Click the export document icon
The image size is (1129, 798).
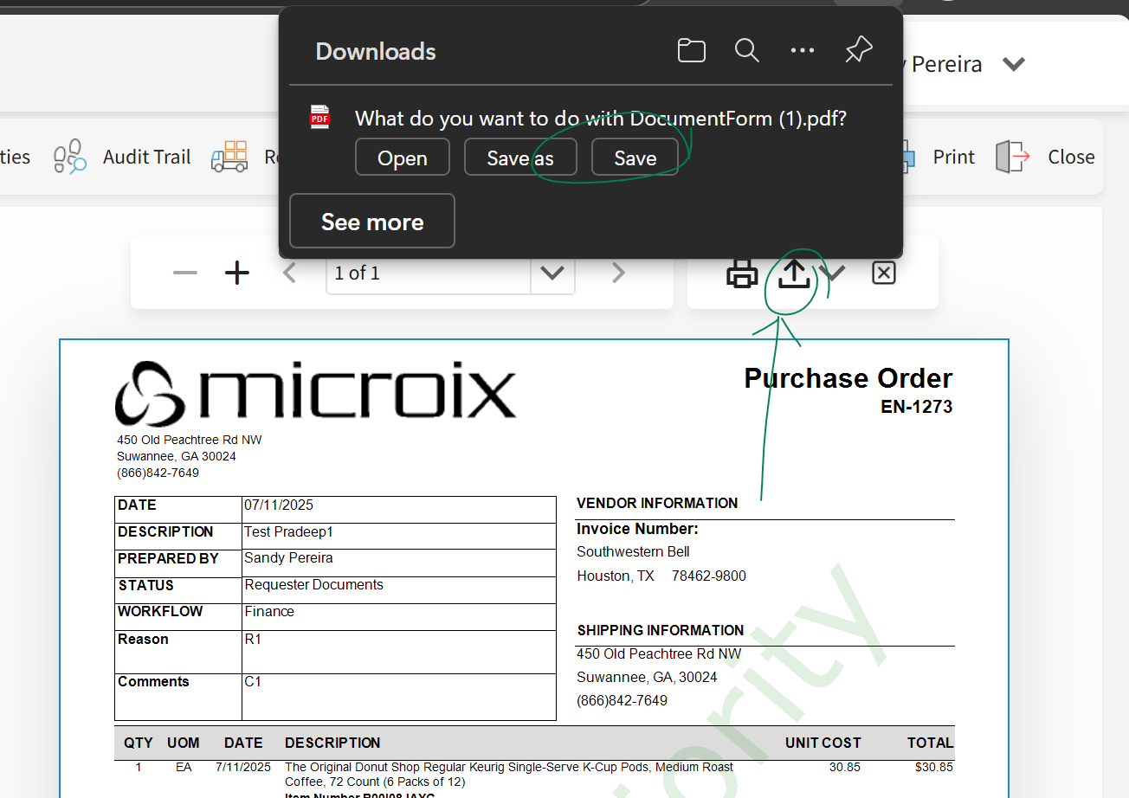[x=794, y=274]
